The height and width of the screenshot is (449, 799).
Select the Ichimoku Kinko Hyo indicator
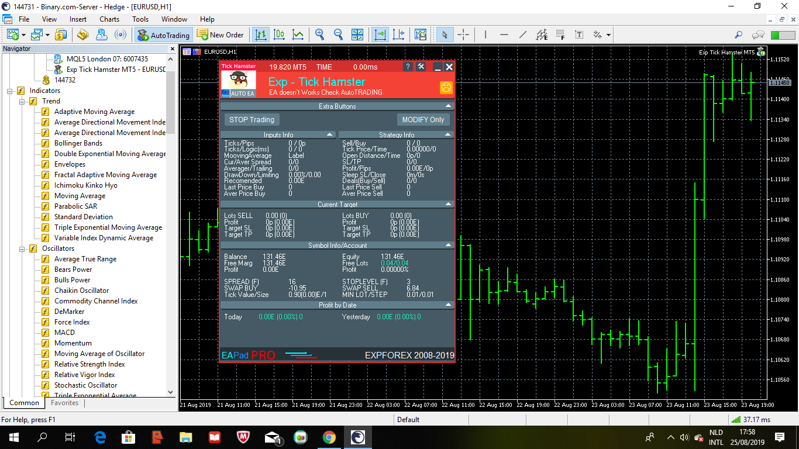coord(85,185)
